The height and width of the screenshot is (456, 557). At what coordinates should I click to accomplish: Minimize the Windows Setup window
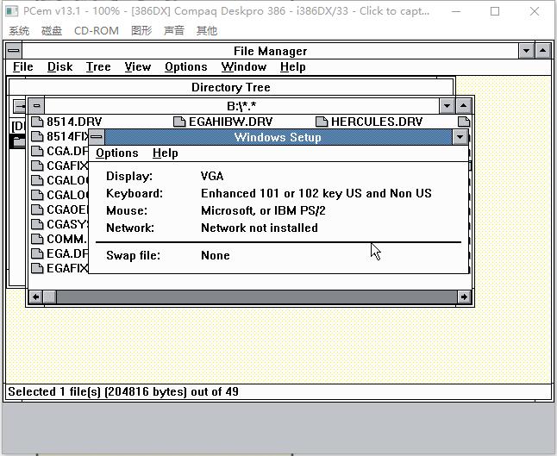click(x=460, y=137)
